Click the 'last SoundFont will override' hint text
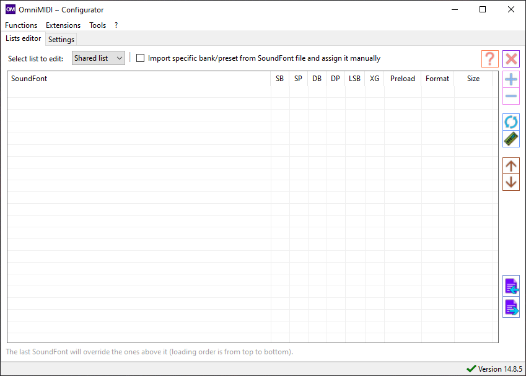 pyautogui.click(x=149, y=352)
